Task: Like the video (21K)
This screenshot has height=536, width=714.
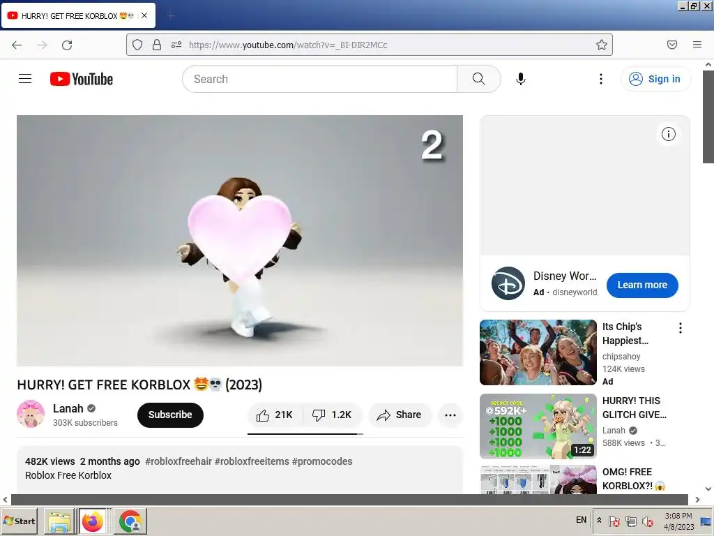Action: point(275,415)
